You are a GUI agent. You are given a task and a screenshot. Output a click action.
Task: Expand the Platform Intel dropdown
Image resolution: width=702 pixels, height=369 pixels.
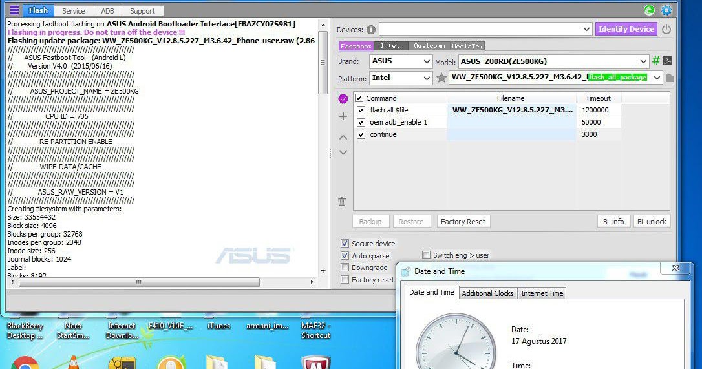427,78
